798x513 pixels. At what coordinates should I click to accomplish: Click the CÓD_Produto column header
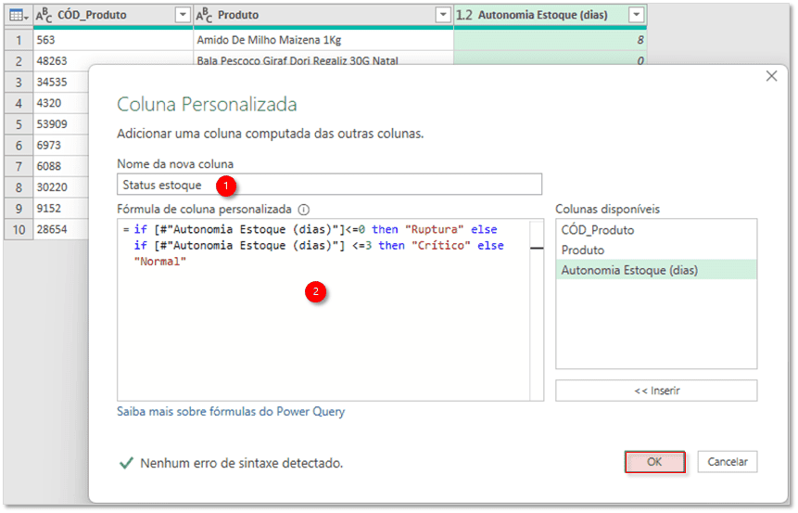tap(113, 15)
